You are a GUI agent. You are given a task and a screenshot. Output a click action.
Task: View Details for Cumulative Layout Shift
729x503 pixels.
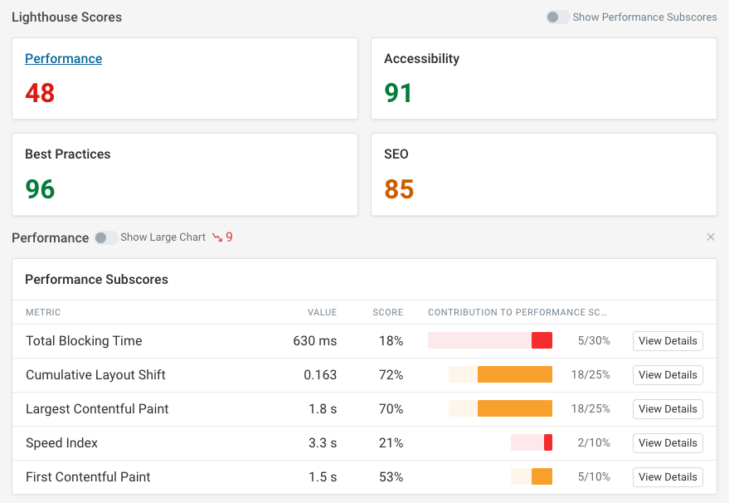pyautogui.click(x=667, y=374)
